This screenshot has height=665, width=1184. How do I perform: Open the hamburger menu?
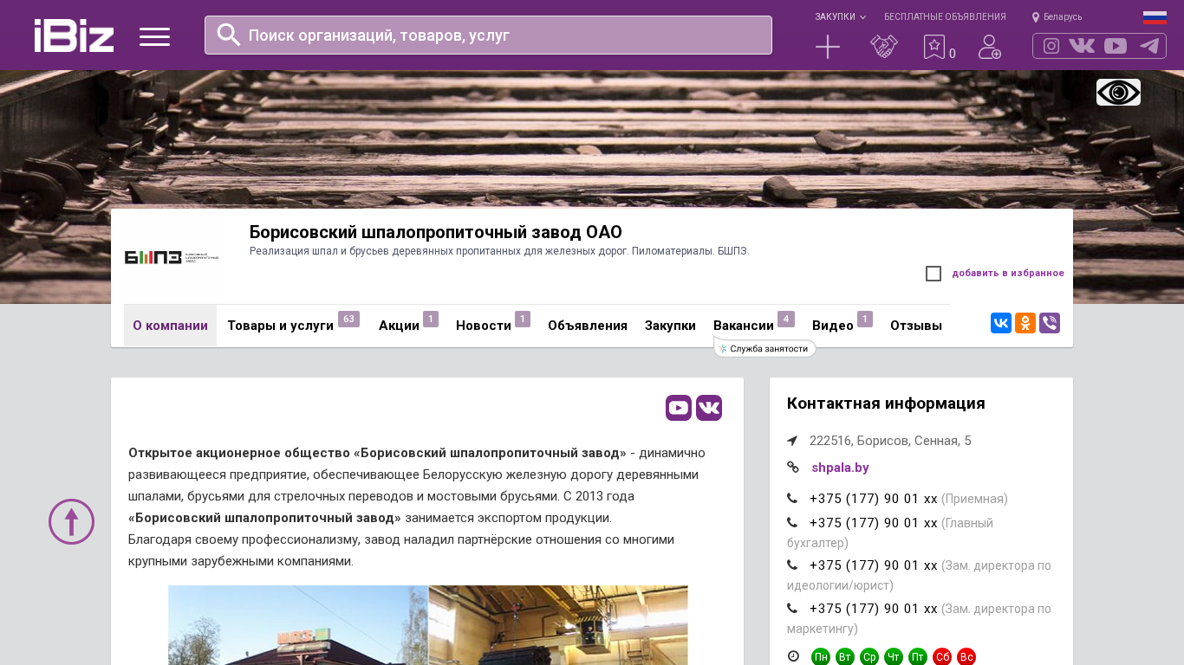[x=154, y=36]
